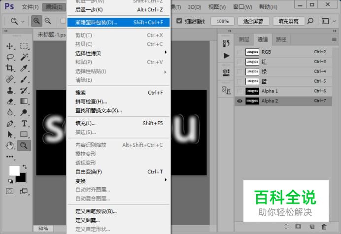This screenshot has height=234, width=341.
Task: Select the Hand tool
Action: [x=10, y=145]
